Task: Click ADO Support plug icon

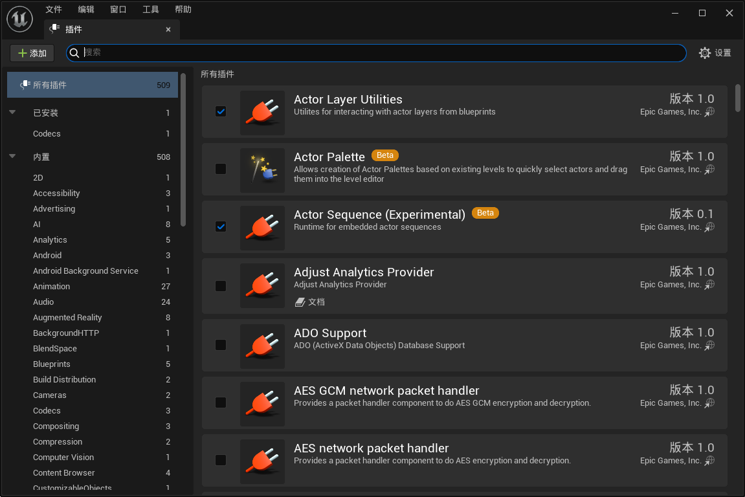Action: [x=262, y=346]
